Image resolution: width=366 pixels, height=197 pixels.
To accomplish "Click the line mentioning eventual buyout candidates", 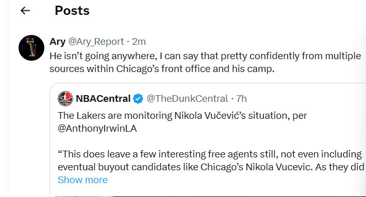I will pos(211,167).
